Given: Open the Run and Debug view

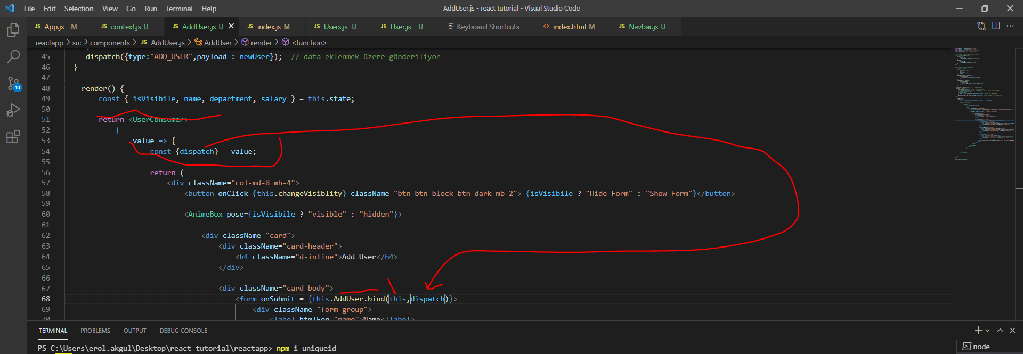Looking at the screenshot, I should point(13,110).
